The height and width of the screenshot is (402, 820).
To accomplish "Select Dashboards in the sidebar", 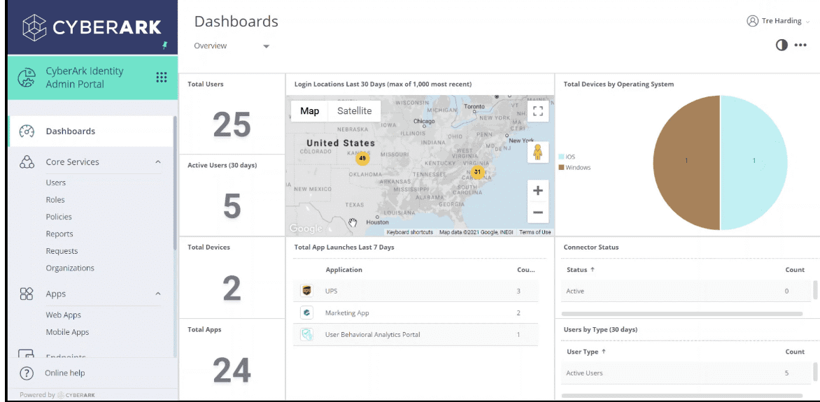I will 91,131.
